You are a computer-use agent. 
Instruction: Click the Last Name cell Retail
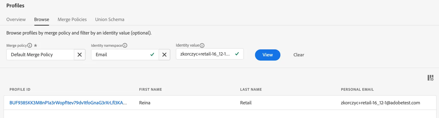(246, 103)
